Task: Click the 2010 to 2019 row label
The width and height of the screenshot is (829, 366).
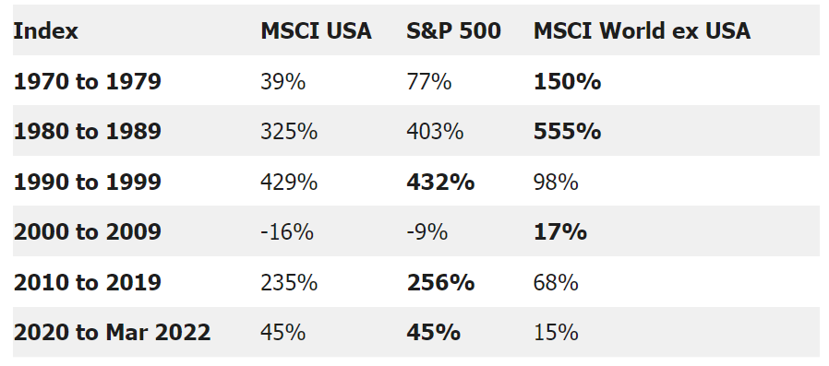Action: coord(87,282)
